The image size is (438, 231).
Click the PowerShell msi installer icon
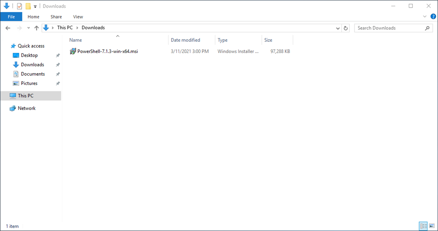(73, 51)
